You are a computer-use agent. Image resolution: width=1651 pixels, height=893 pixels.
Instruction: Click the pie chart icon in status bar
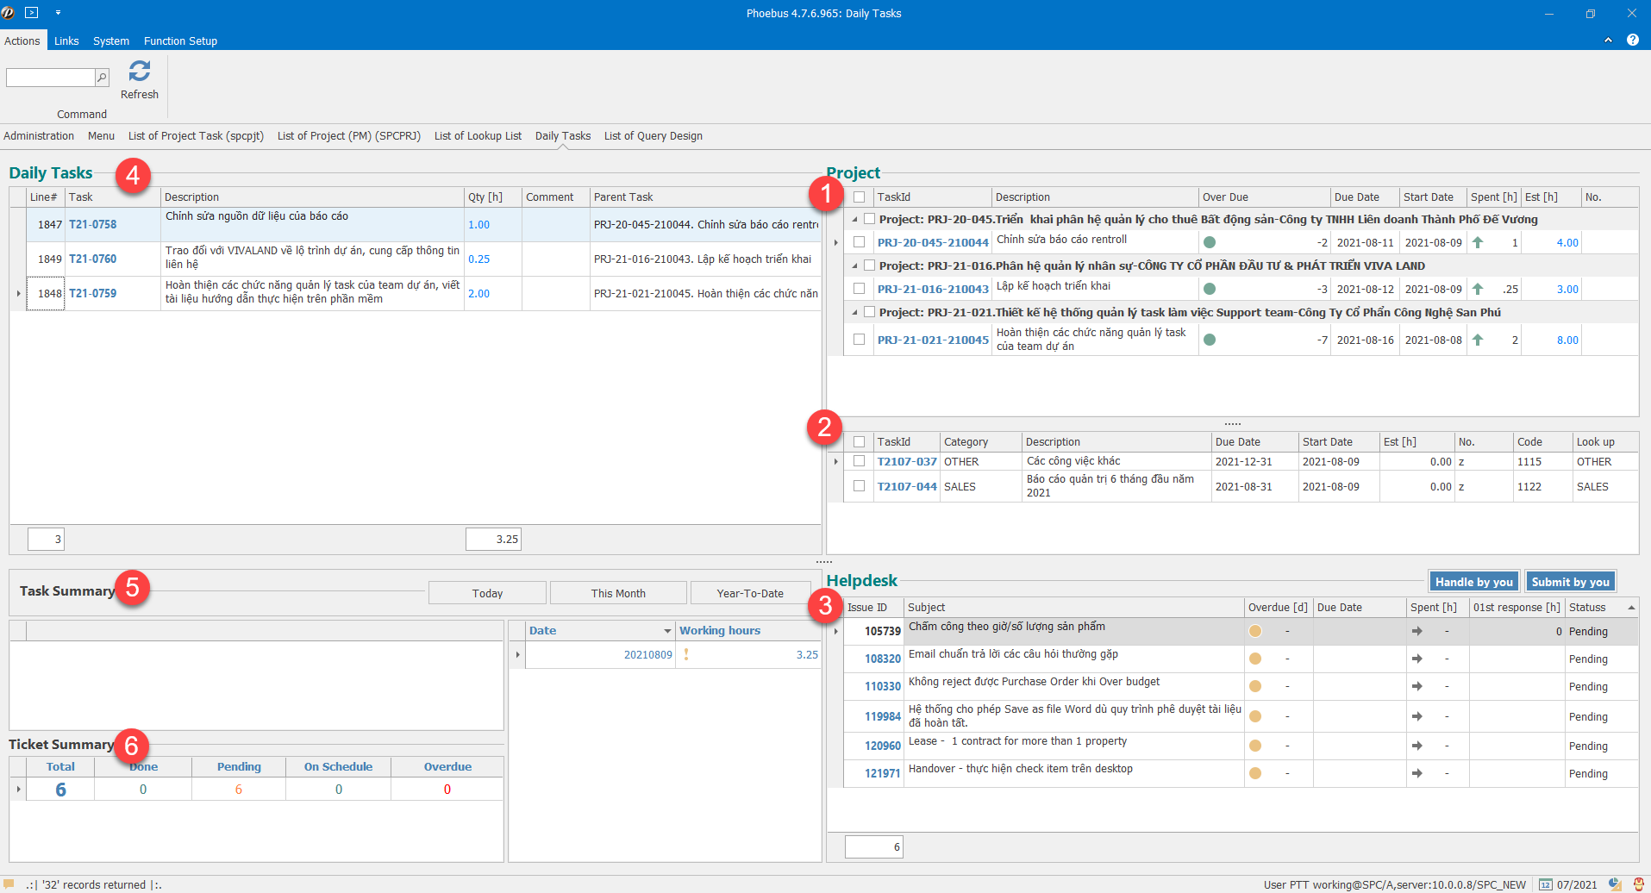1614,884
